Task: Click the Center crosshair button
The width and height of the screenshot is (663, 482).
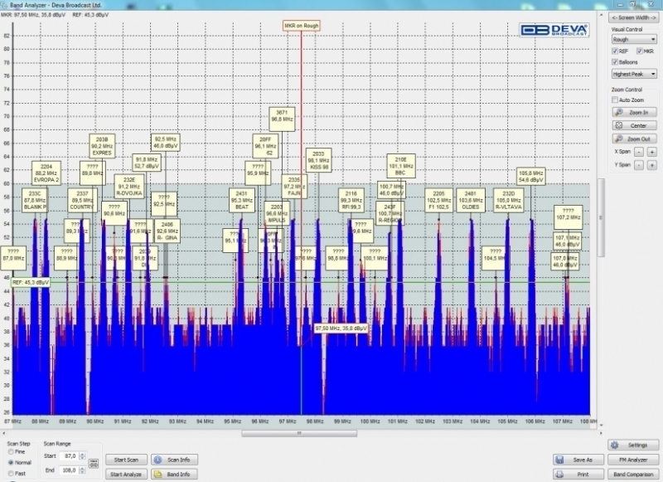Action: pyautogui.click(x=634, y=125)
